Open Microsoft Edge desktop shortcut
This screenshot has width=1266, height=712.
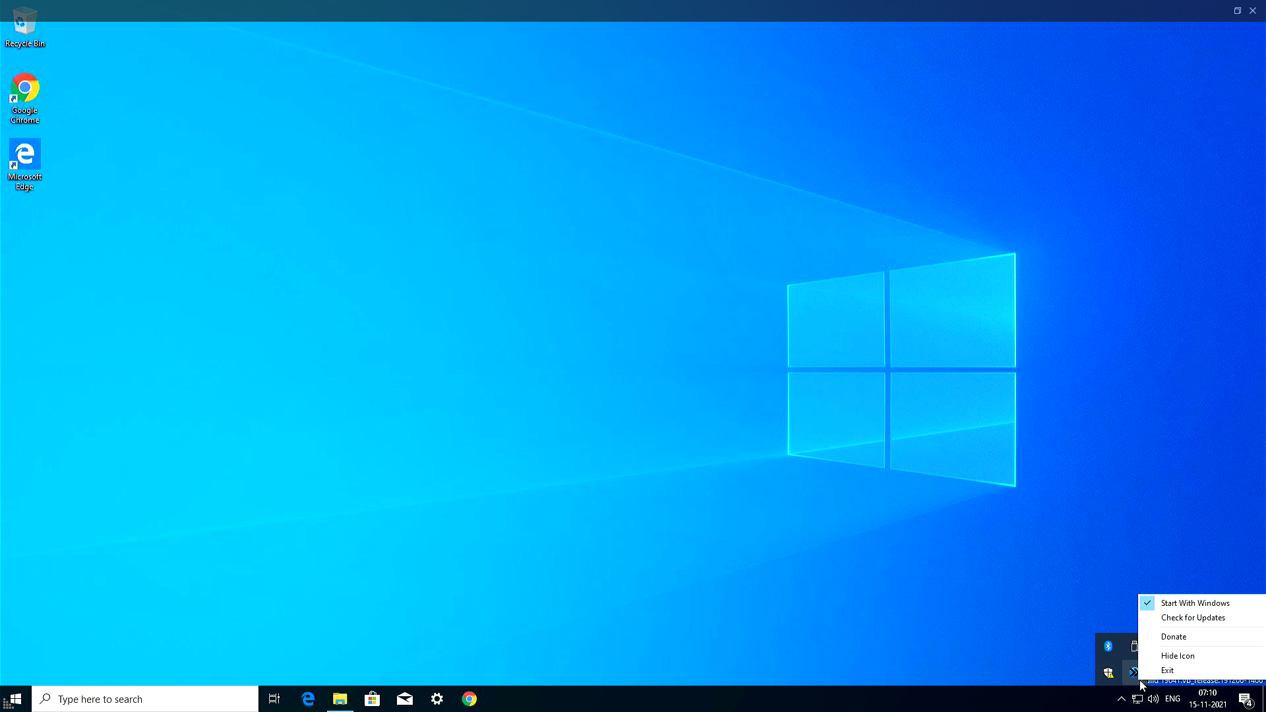[x=24, y=153]
